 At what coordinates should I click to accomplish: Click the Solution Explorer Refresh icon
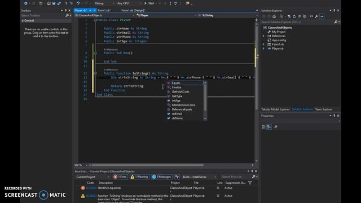click(294, 16)
